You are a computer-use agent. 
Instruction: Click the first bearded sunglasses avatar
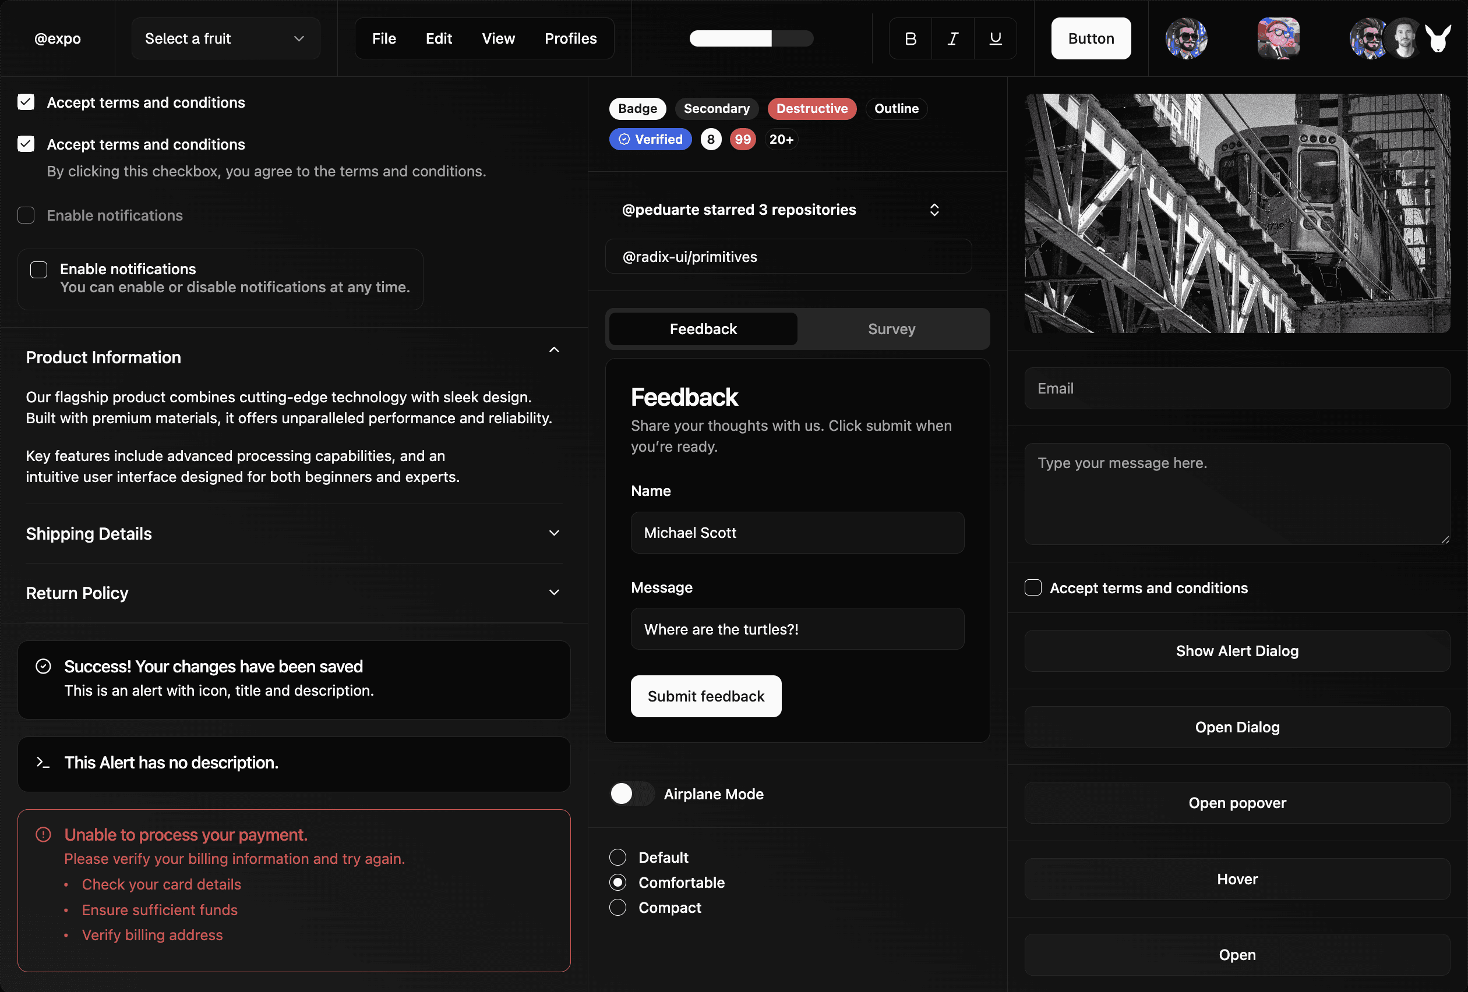pyautogui.click(x=1185, y=38)
